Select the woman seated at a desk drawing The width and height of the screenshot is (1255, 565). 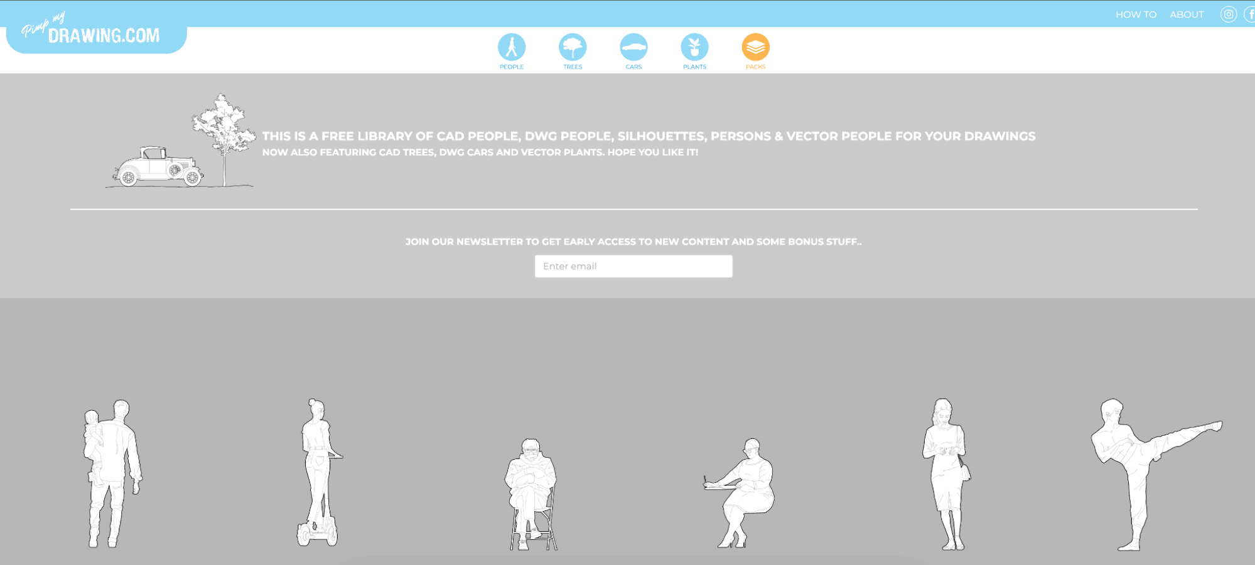(x=740, y=493)
